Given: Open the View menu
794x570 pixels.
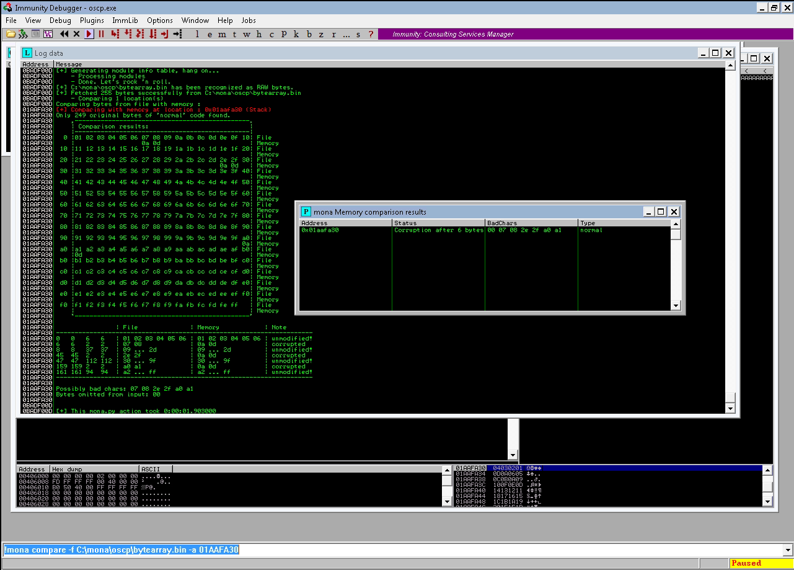Looking at the screenshot, I should pos(33,20).
